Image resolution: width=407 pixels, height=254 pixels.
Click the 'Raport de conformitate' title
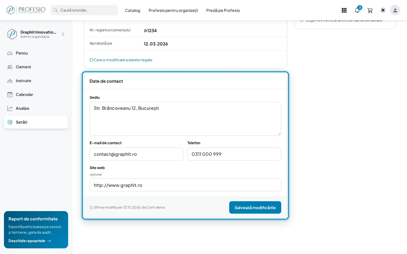(33, 219)
